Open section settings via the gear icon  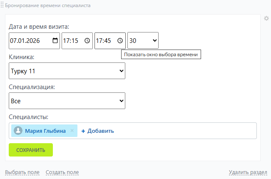[266, 18]
